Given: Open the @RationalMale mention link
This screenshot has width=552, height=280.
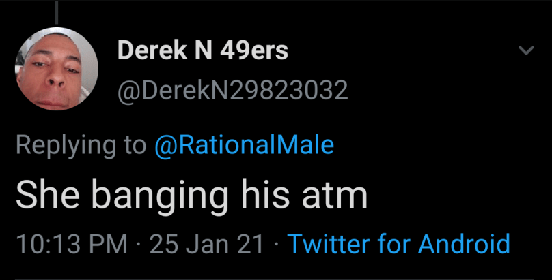Looking at the screenshot, I should pos(245,145).
